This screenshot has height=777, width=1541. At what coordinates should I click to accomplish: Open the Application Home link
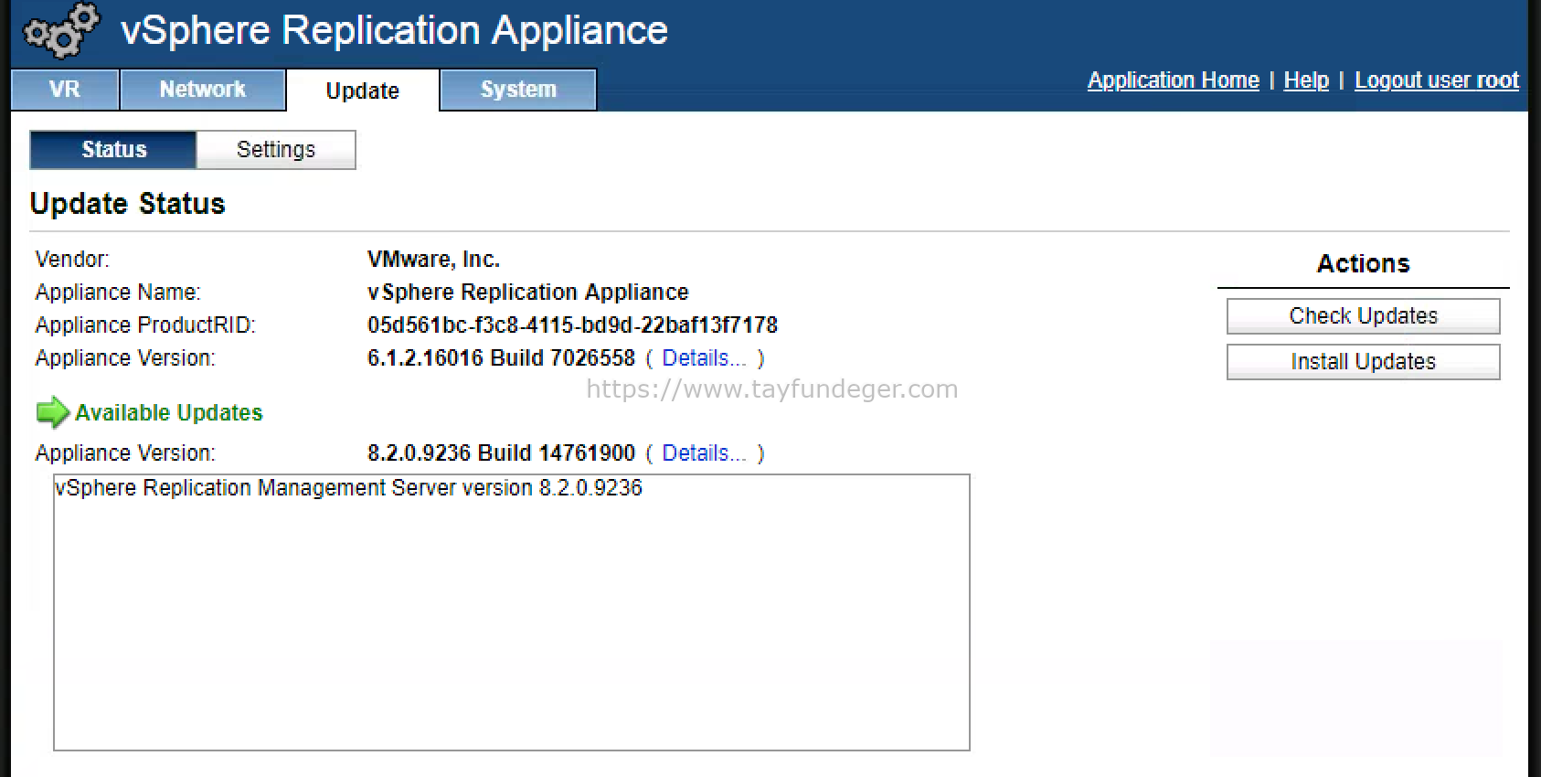[1174, 80]
